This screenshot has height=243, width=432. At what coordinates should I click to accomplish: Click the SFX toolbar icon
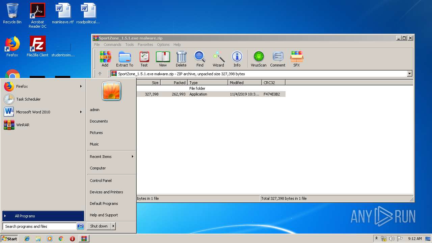[297, 59]
